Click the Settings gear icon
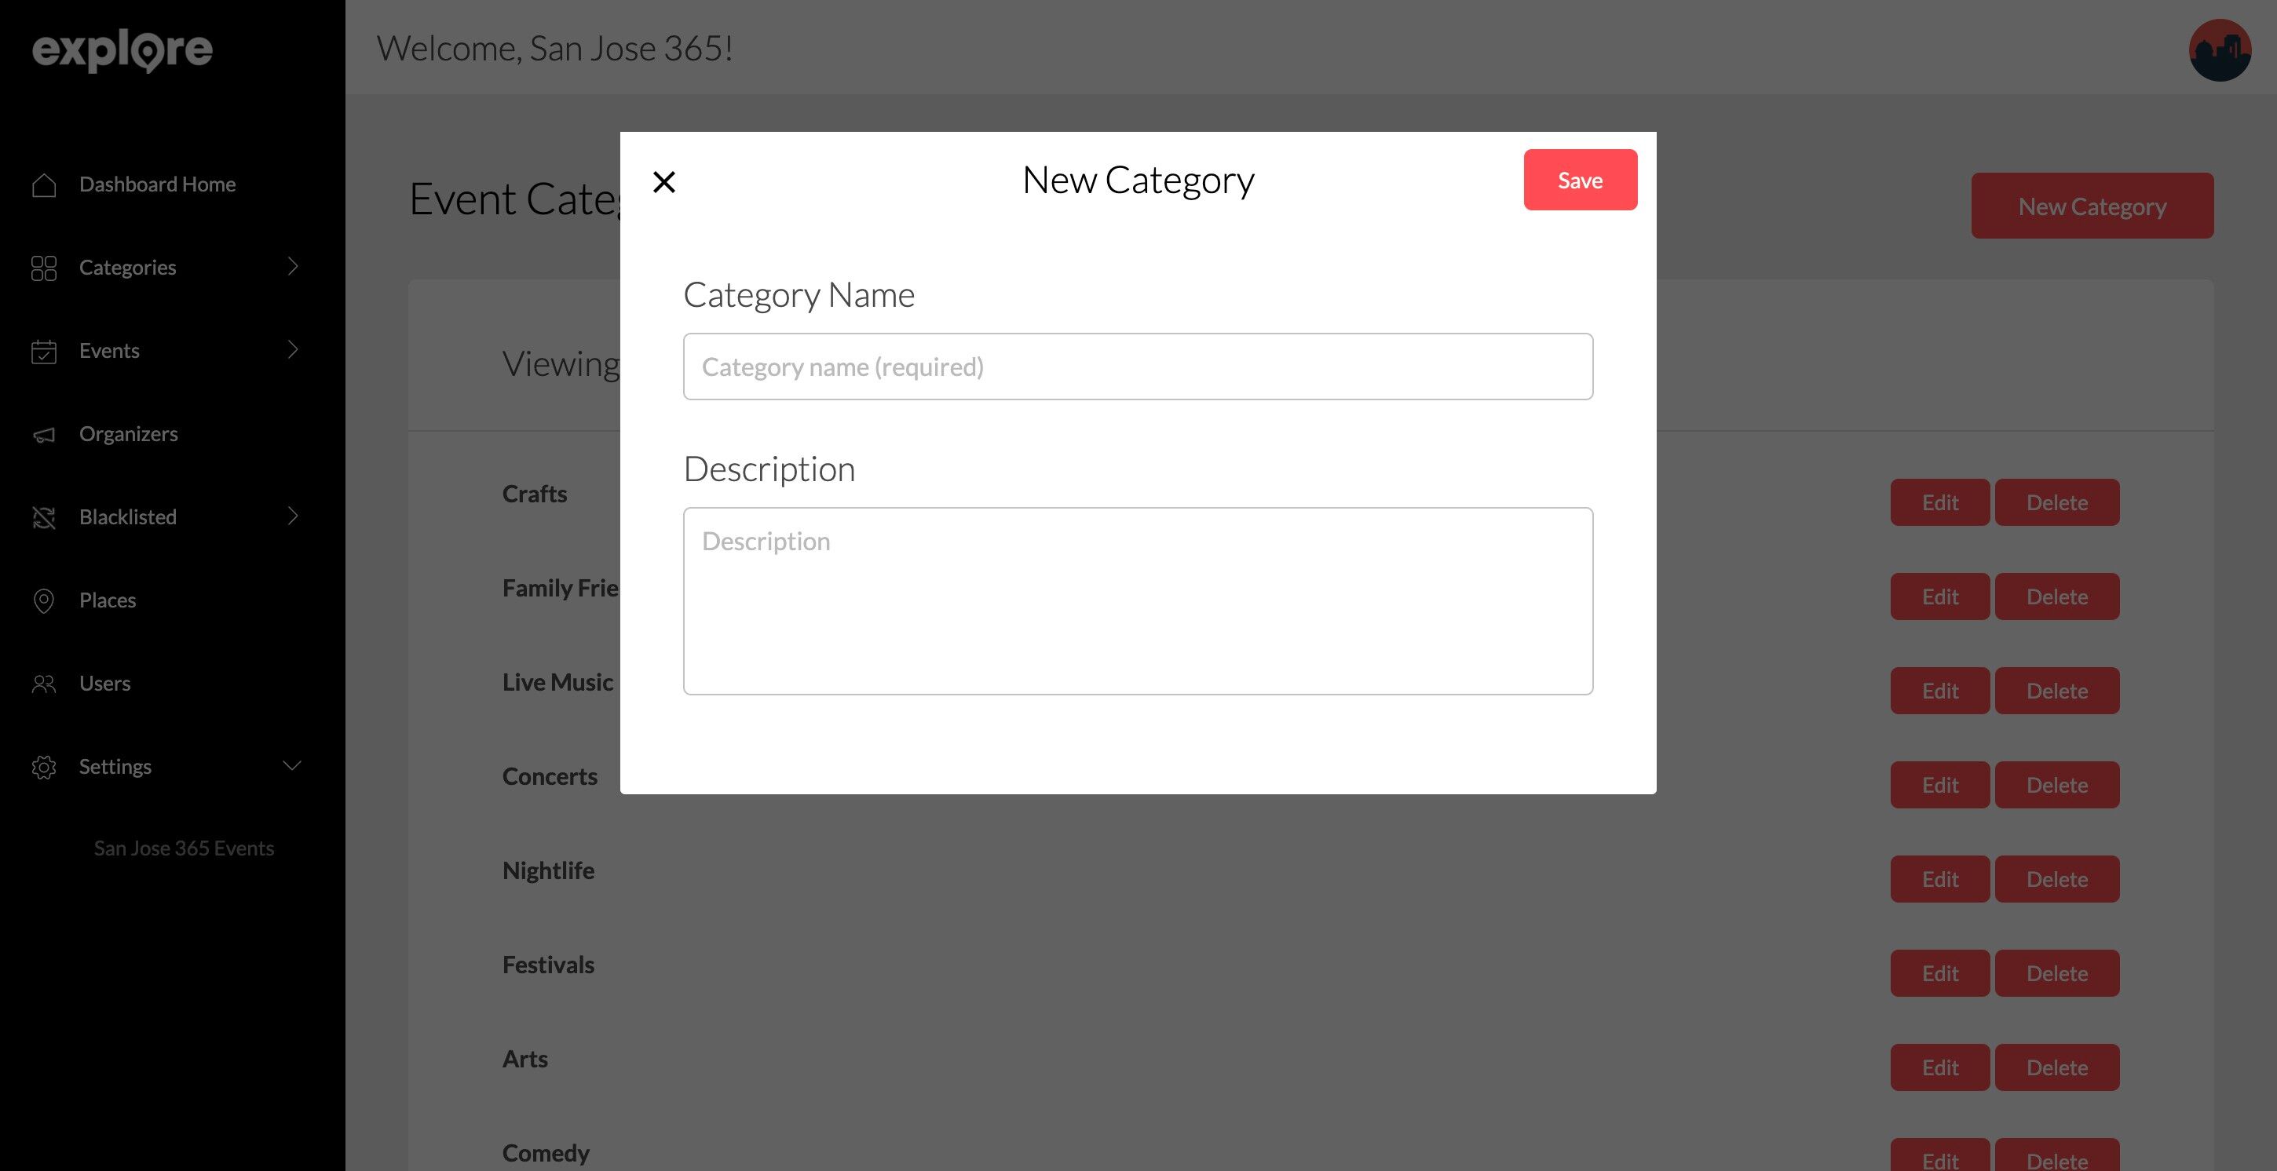The width and height of the screenshot is (2277, 1171). click(x=43, y=767)
